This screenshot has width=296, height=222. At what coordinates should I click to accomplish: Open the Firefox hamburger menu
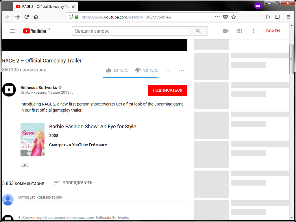coord(288,17)
